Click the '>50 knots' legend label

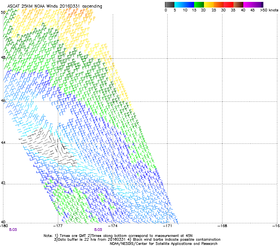[x=269, y=10]
